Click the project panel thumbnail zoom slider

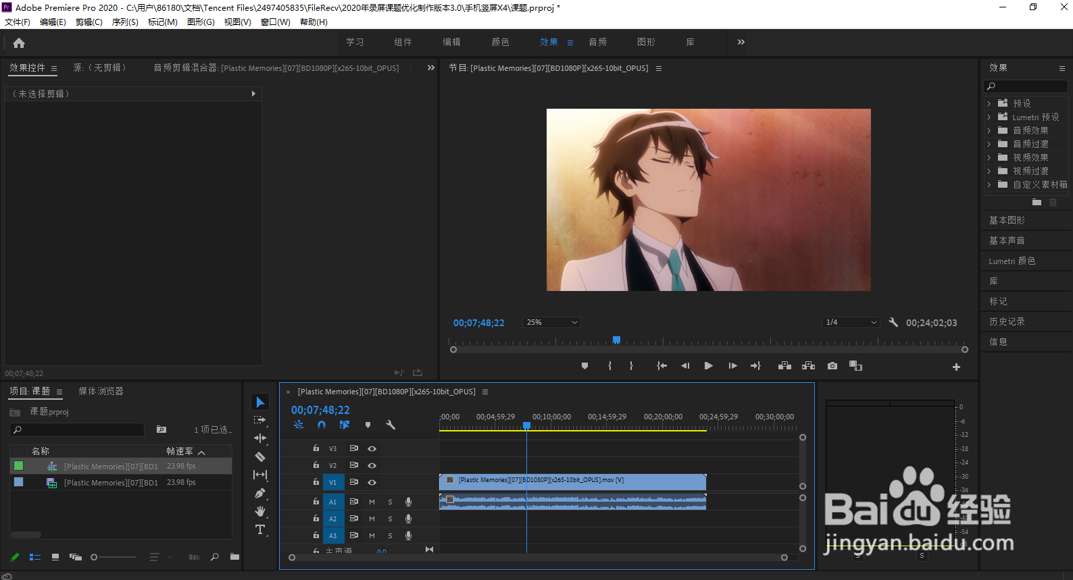point(95,557)
